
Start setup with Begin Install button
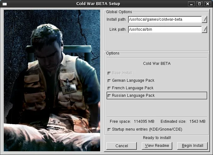[x=193, y=146]
